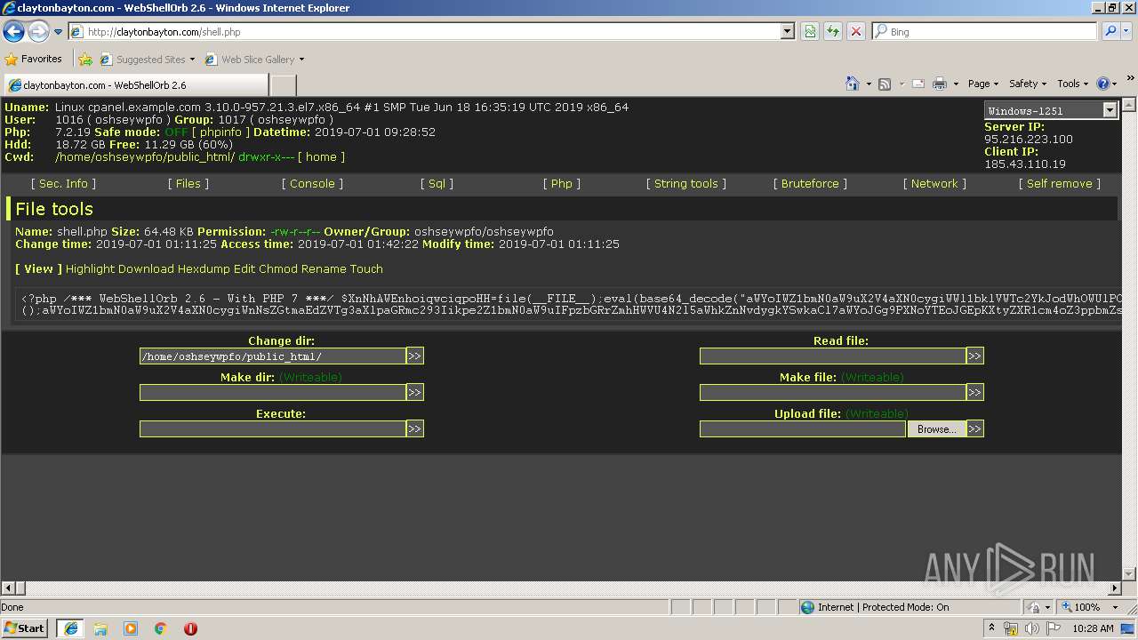Open a new blank tab
Viewport: 1138px width, 640px height.
tap(283, 85)
